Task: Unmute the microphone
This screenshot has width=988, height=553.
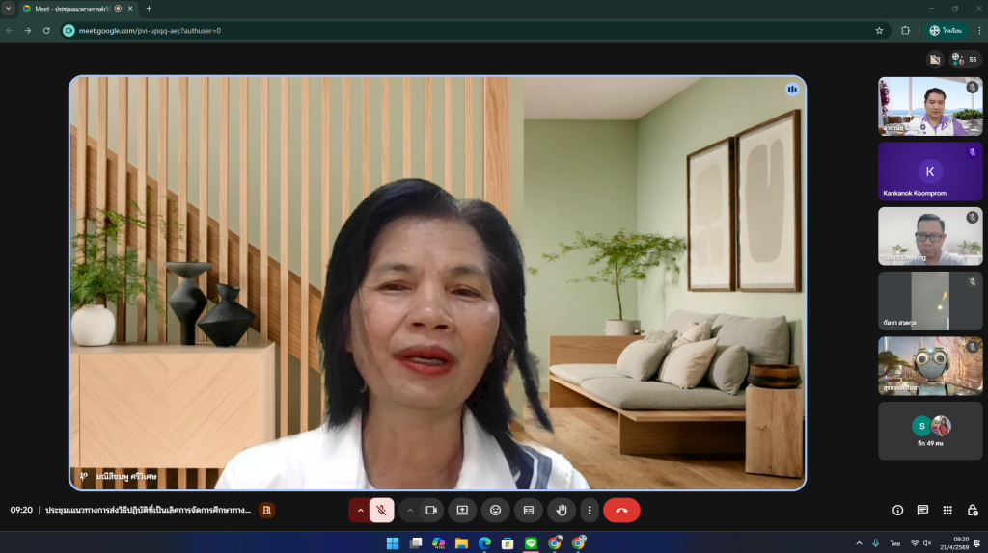Action: (382, 510)
